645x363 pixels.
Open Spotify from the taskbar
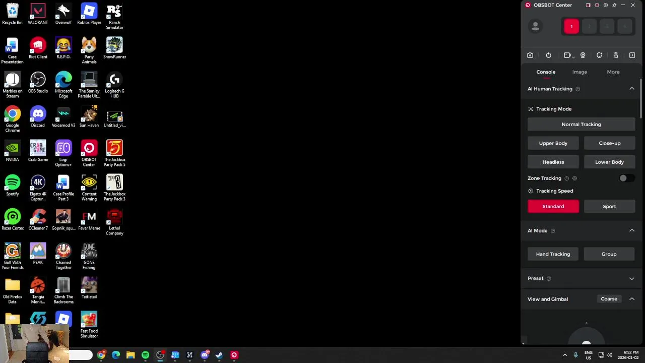145,355
